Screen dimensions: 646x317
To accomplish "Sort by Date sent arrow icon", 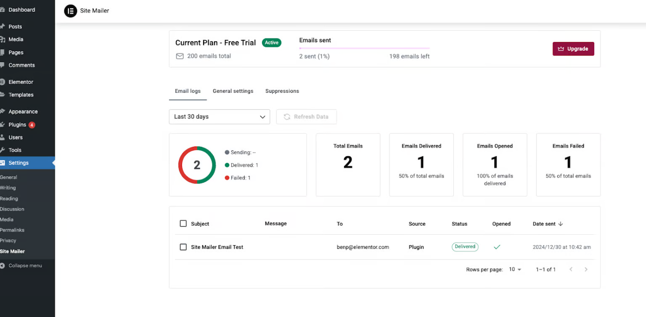I will click(x=561, y=224).
